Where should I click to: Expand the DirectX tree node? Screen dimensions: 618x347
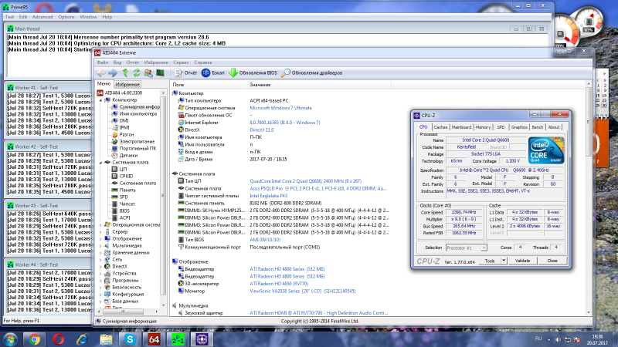click(101, 267)
